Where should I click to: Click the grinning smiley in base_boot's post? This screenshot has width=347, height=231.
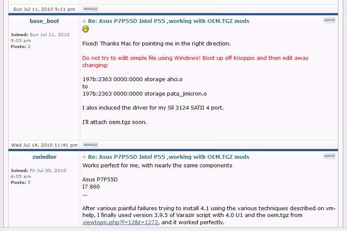(86, 29)
